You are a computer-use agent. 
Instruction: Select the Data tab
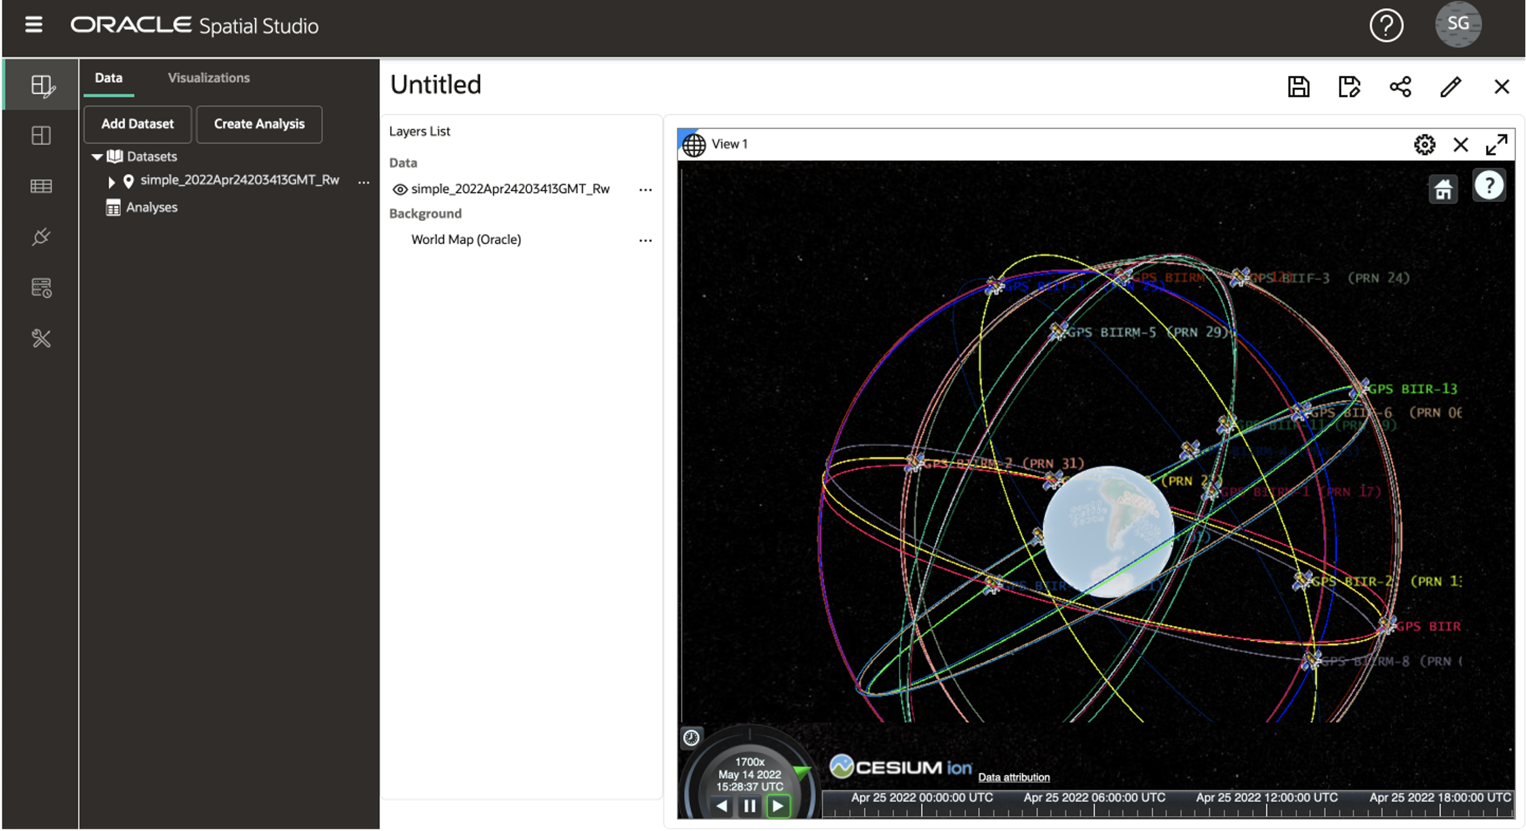coord(109,78)
